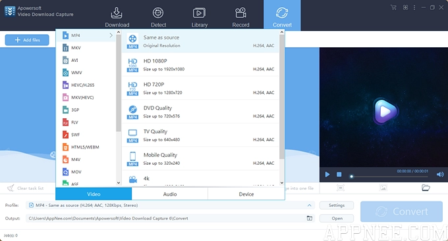Click the preview seek slider
The image size is (448, 241).
[x=390, y=177]
